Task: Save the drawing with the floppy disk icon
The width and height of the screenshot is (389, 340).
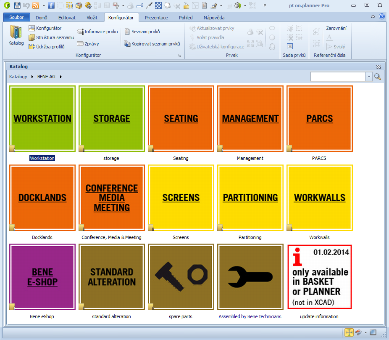Action: [x=17, y=5]
